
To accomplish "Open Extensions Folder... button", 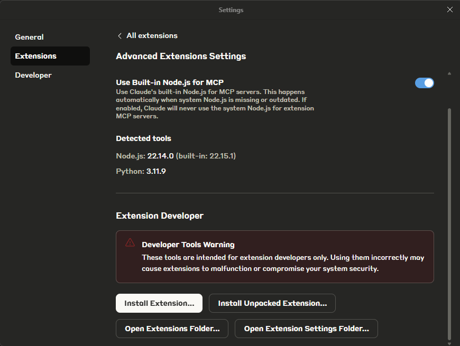I will coord(172,329).
